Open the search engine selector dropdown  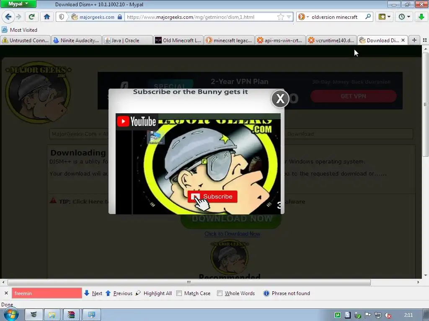pyautogui.click(x=303, y=17)
